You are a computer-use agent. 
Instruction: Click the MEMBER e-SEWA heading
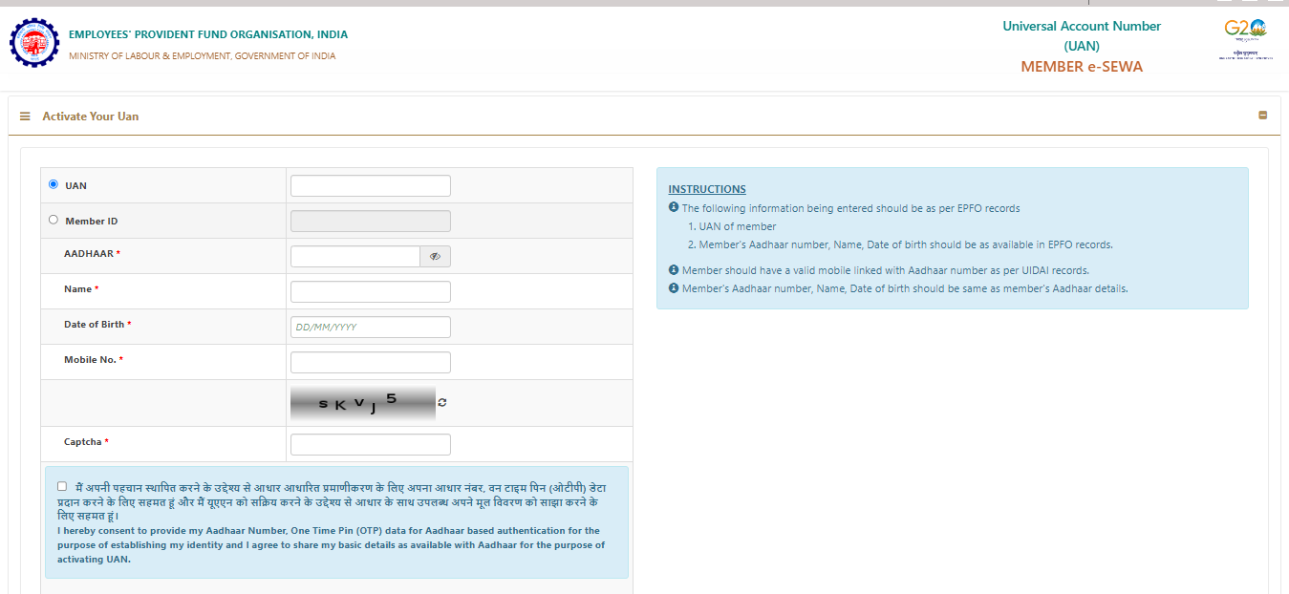1081,67
